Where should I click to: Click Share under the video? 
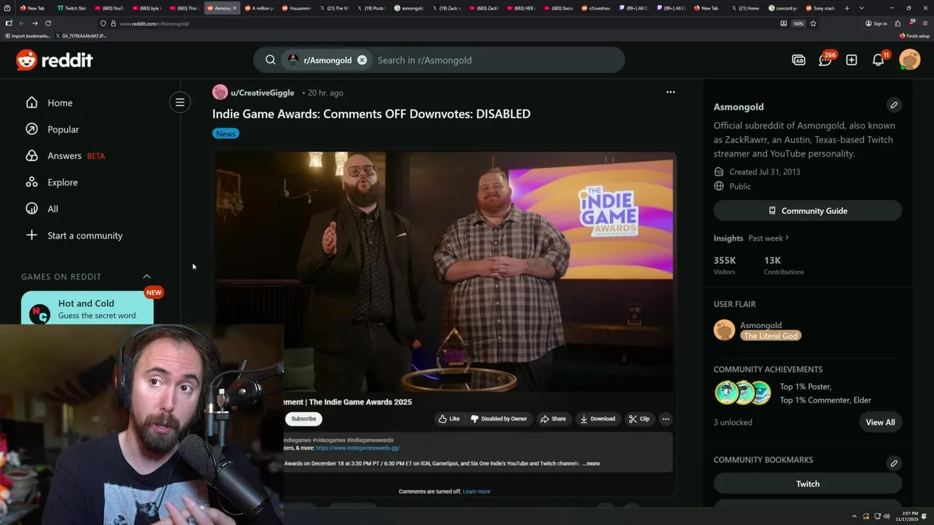(553, 419)
